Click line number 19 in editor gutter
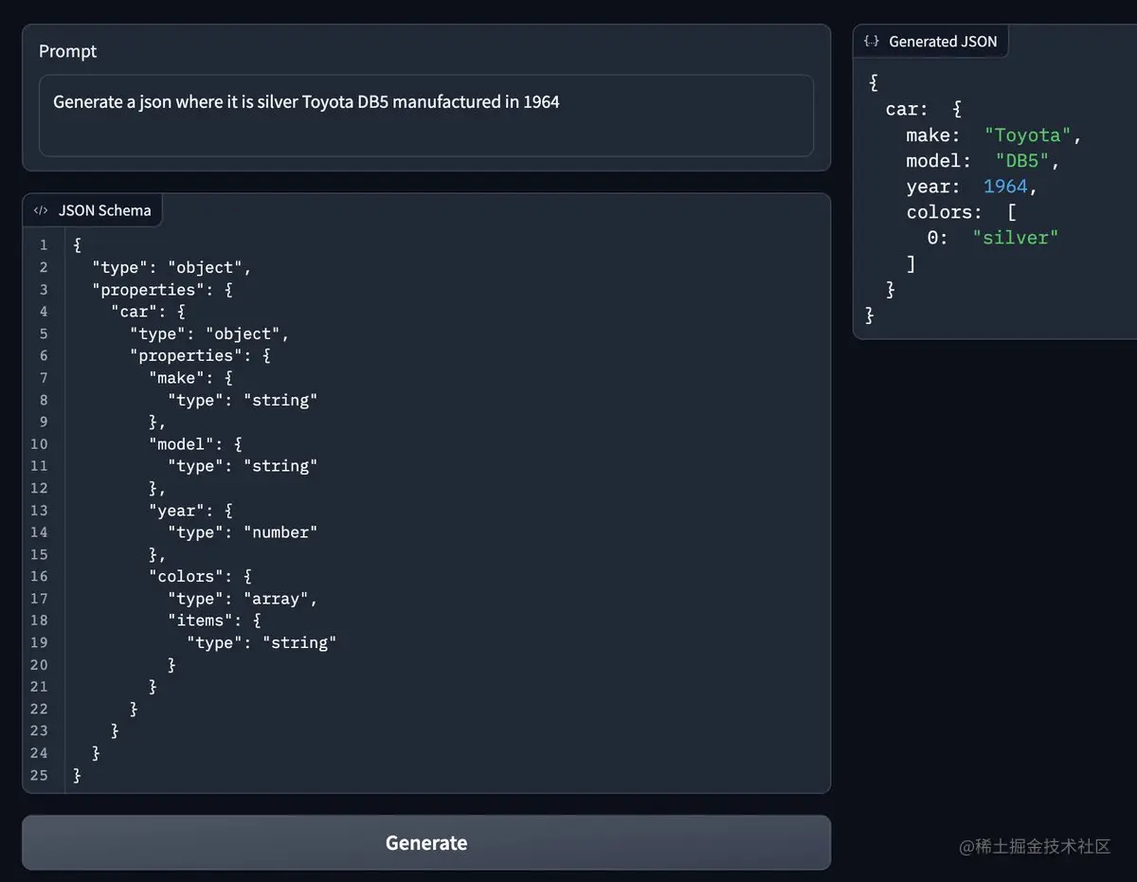Image resolution: width=1137 pixels, height=882 pixels. (x=39, y=642)
